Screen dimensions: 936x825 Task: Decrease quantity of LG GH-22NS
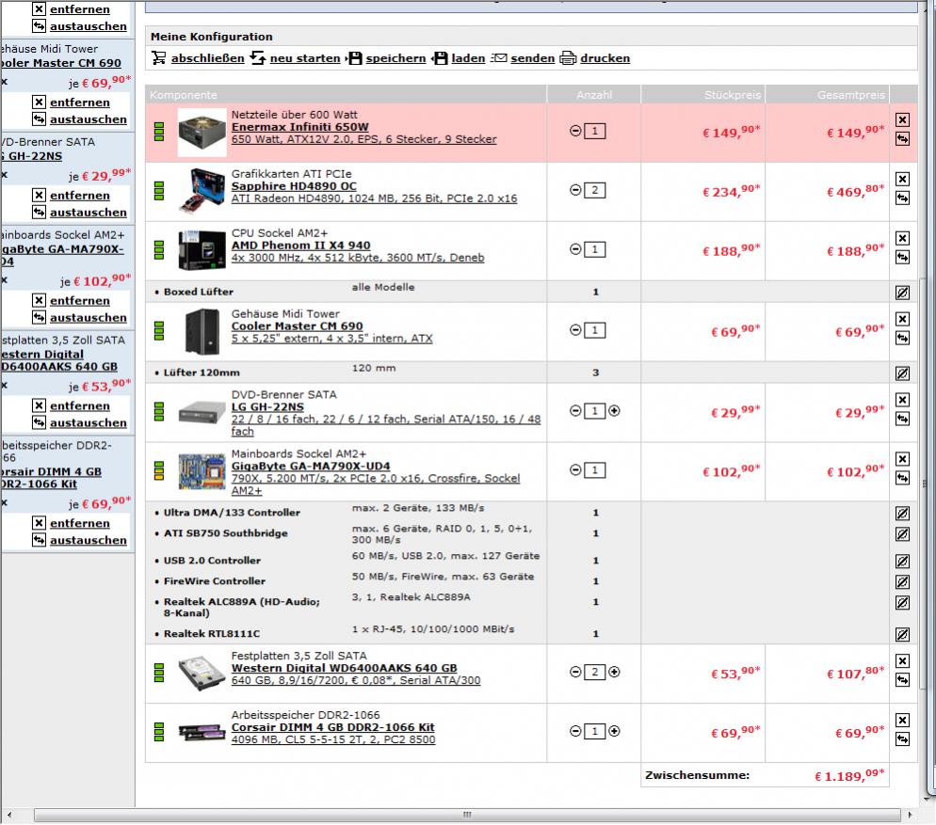575,410
